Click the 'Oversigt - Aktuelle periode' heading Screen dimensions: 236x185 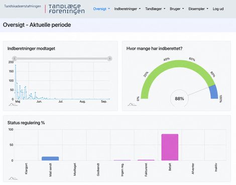tap(37, 25)
